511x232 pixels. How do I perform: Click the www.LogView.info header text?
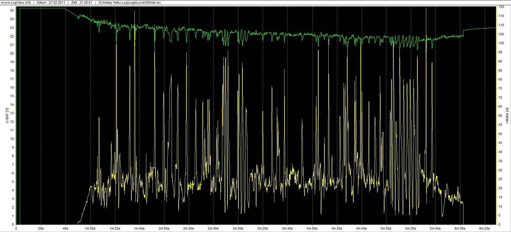click(16, 2)
